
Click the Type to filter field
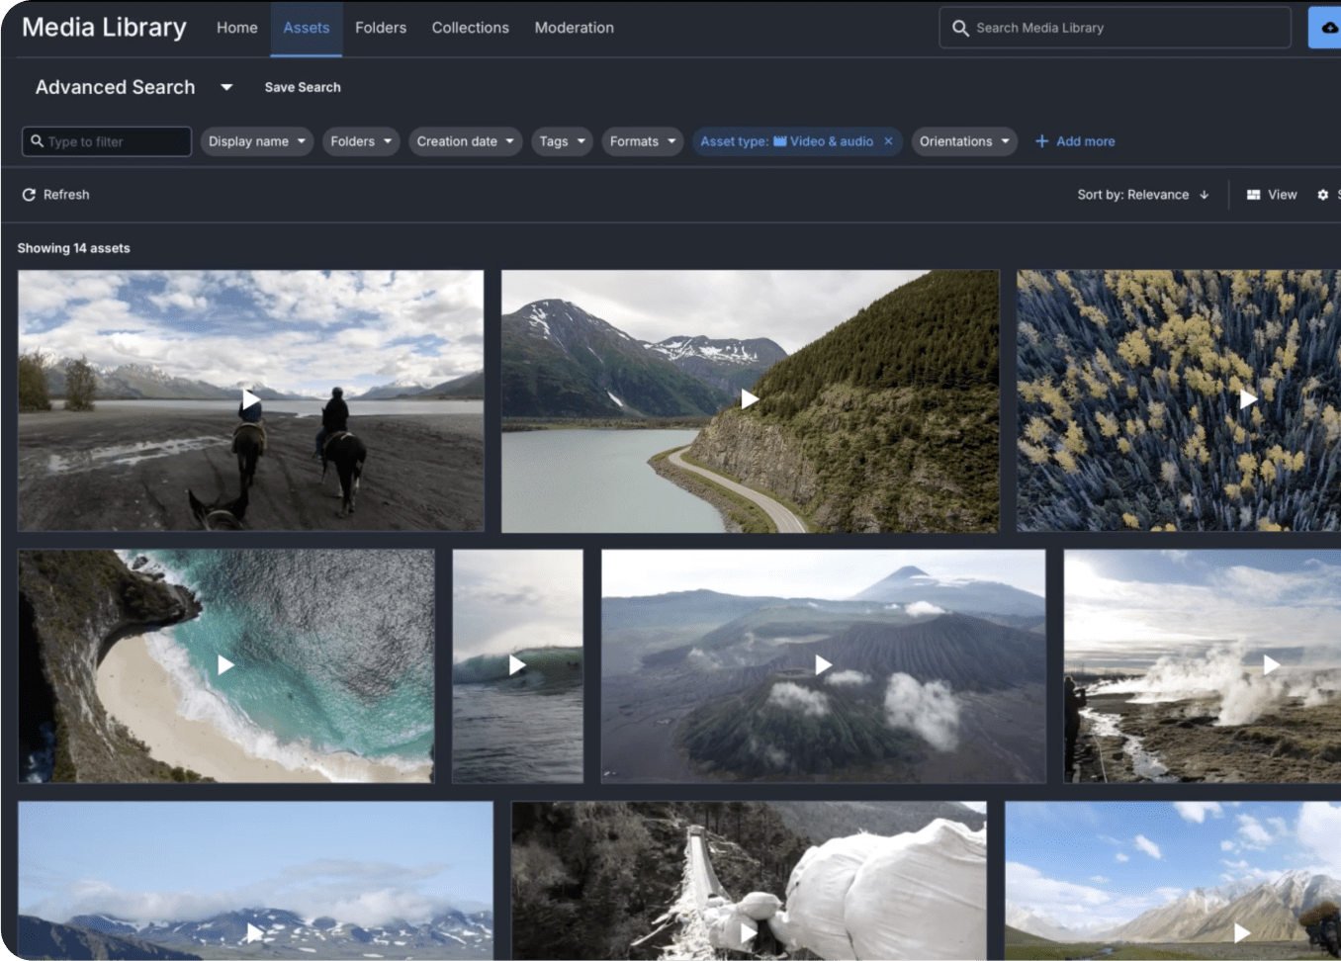[x=107, y=141]
